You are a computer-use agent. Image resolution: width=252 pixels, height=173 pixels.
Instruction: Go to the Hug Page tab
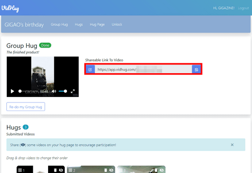[x=97, y=24]
